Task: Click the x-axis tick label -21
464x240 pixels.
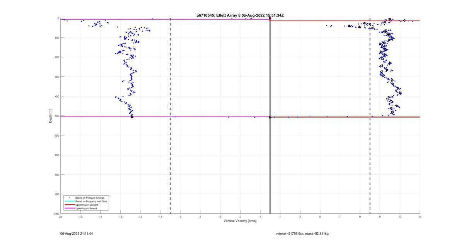Action: click(x=60, y=217)
